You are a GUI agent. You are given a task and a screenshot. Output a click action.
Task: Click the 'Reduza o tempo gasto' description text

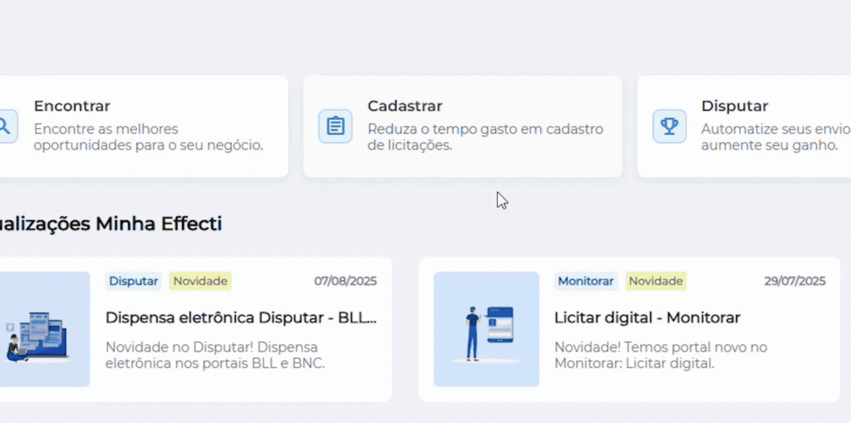[485, 137]
